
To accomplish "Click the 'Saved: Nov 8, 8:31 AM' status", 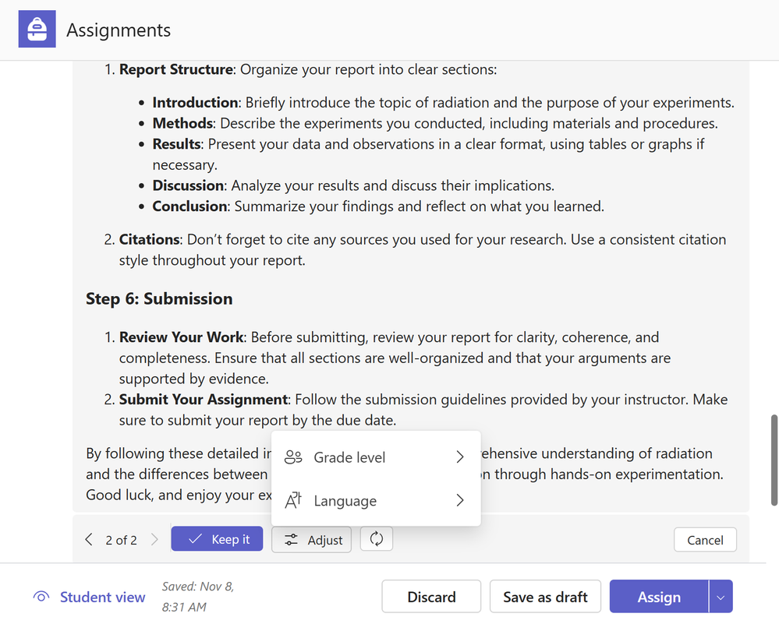I will 198,597.
